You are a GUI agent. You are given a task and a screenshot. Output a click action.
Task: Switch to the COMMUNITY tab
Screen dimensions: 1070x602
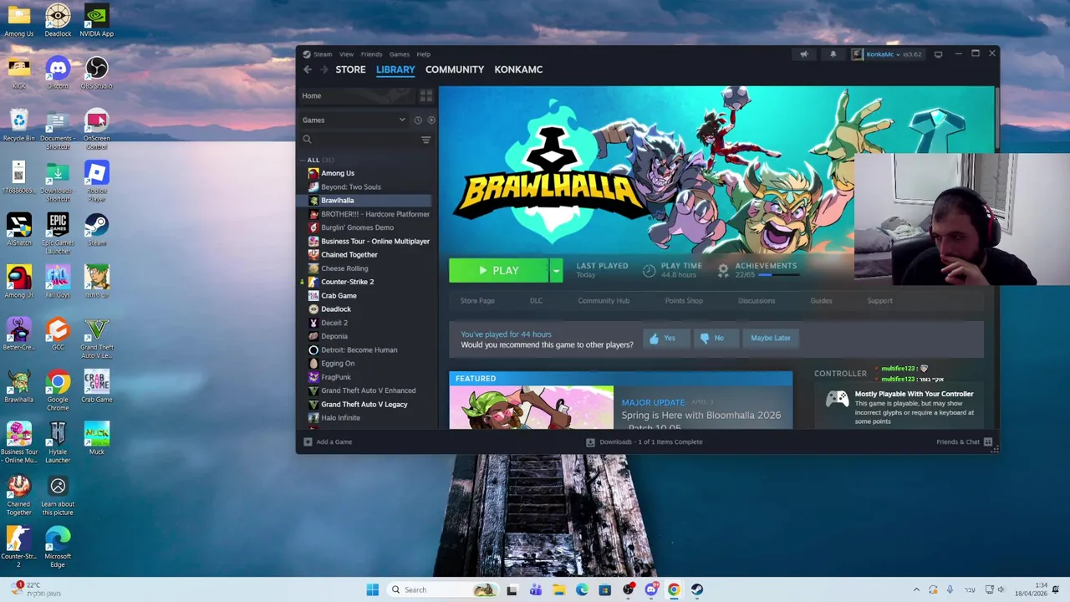coord(455,69)
